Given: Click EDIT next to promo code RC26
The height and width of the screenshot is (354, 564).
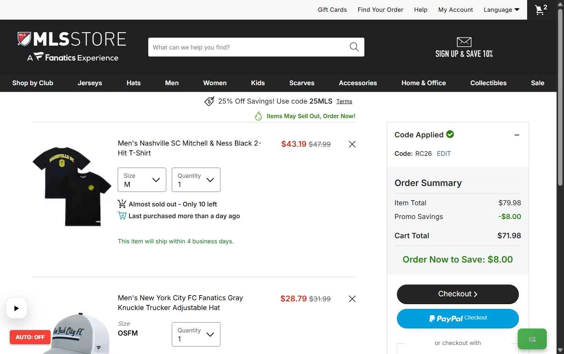Looking at the screenshot, I should pyautogui.click(x=444, y=153).
